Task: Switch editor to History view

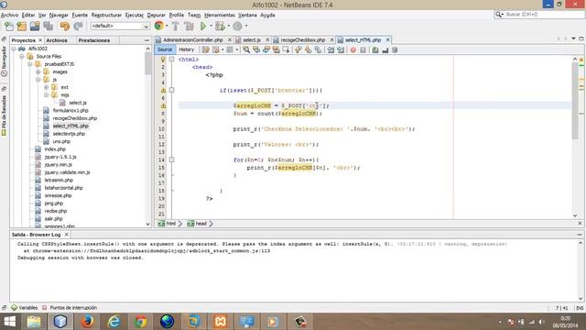Action: click(x=186, y=49)
